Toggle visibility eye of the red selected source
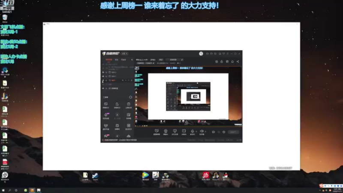The width and height of the screenshot is (343, 193). pyautogui.click(x=103, y=80)
